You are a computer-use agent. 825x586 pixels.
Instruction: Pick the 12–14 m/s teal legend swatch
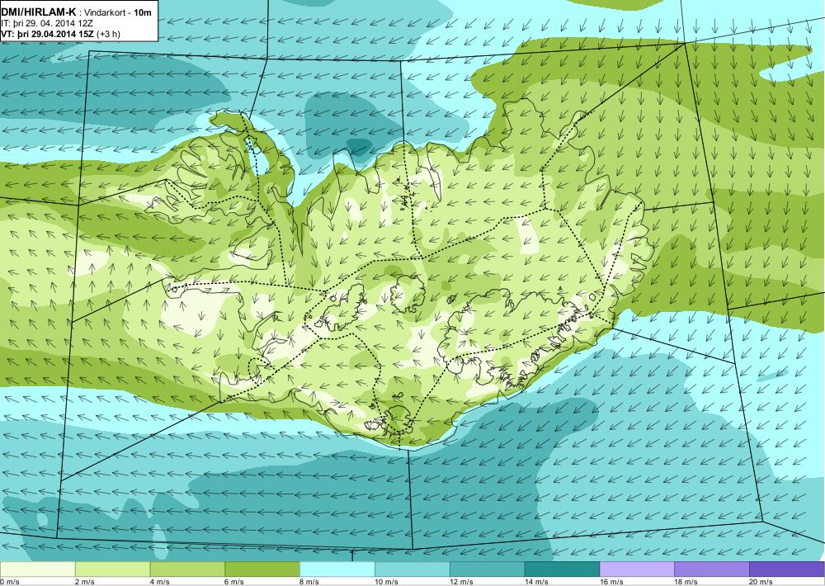click(488, 569)
